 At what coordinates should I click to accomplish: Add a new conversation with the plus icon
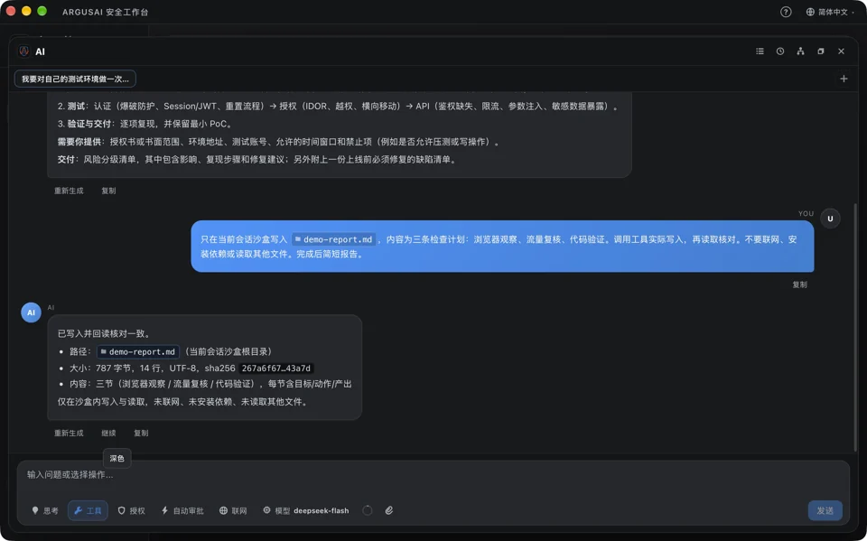point(844,79)
